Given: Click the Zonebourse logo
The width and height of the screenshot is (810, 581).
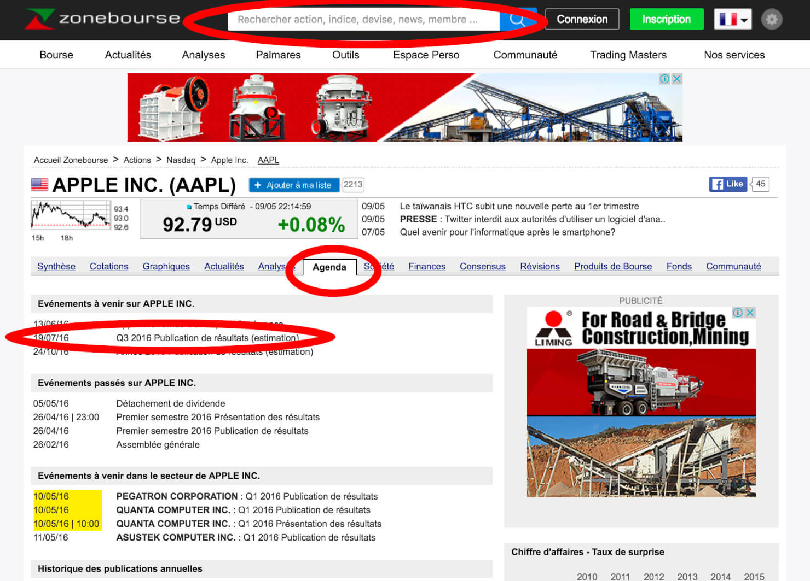Looking at the screenshot, I should click(x=102, y=19).
